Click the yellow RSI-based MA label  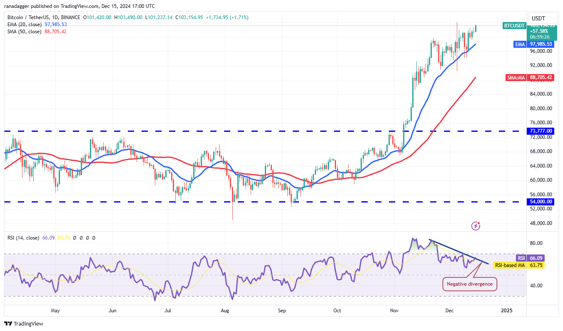click(x=509, y=265)
